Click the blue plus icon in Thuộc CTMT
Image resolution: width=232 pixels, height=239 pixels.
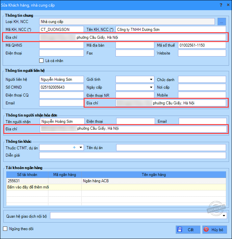tap(74, 147)
